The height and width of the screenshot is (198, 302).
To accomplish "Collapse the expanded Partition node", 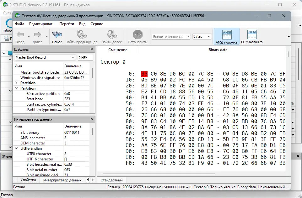I will point(16,88).
